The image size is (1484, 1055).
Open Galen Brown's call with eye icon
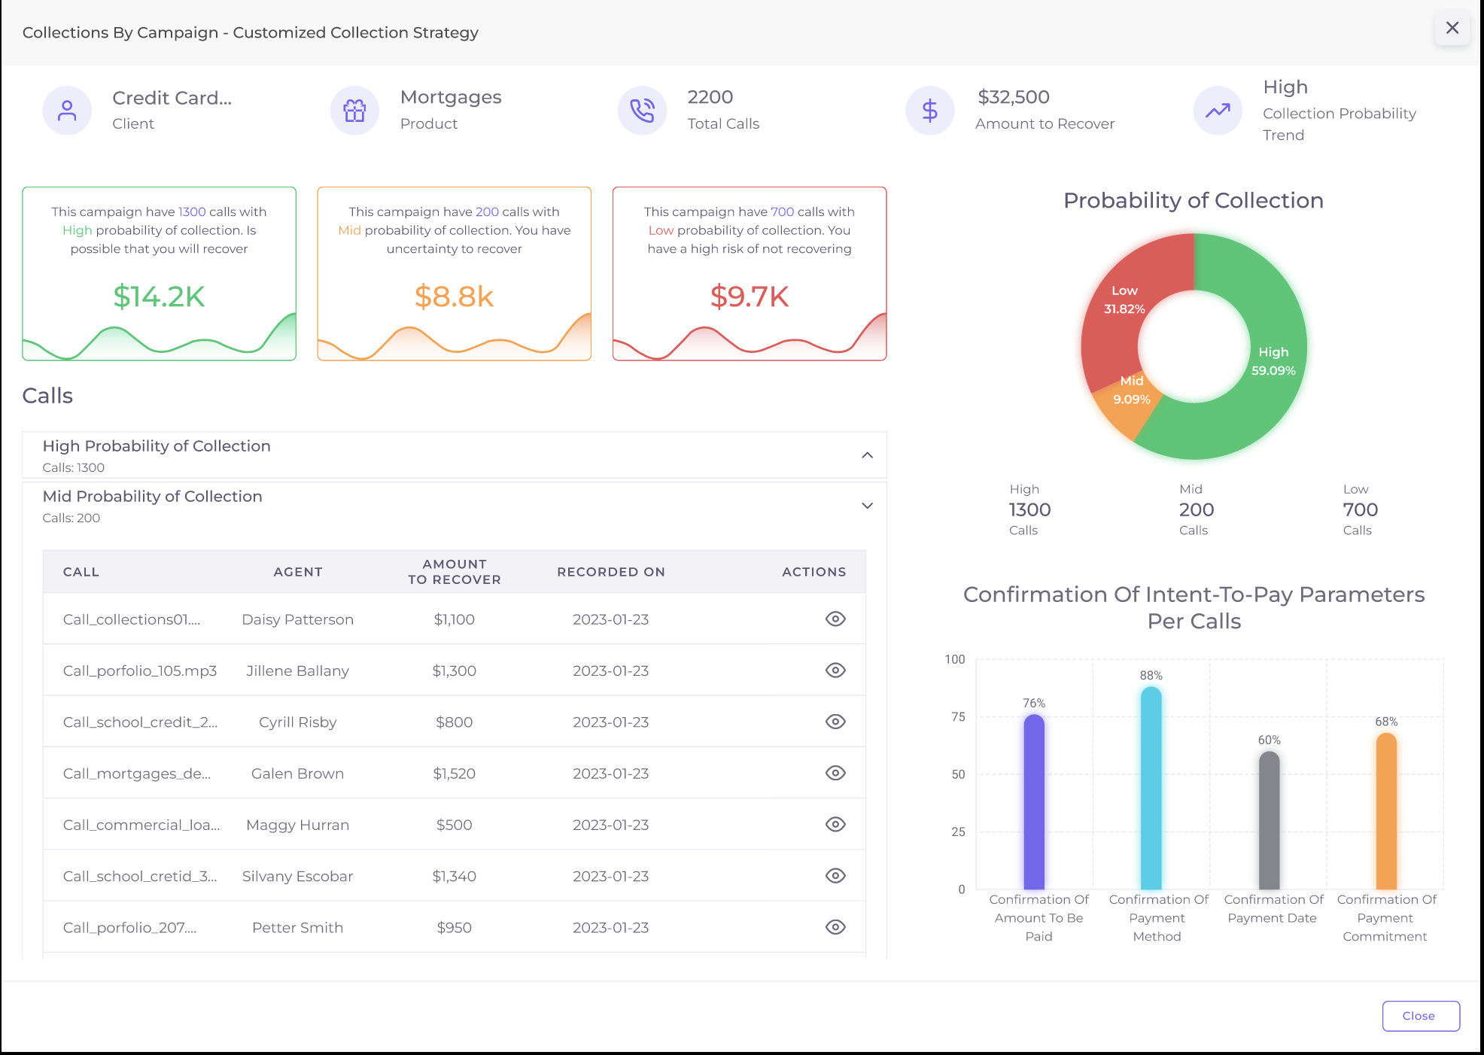835,773
